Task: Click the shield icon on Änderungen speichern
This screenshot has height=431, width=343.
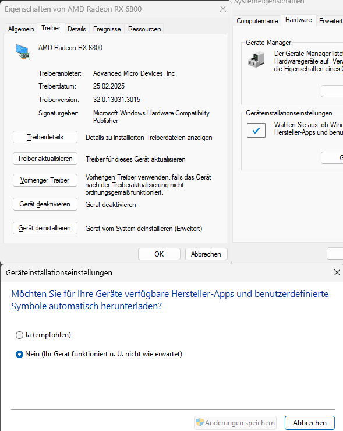Action: (200, 422)
